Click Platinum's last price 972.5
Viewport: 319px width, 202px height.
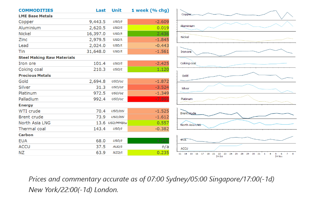100,93
